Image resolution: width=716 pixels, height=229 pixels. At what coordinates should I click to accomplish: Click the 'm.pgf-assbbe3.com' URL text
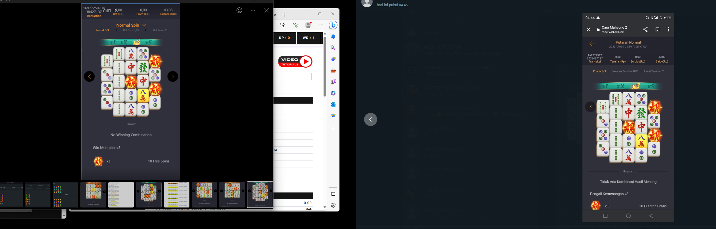613,32
